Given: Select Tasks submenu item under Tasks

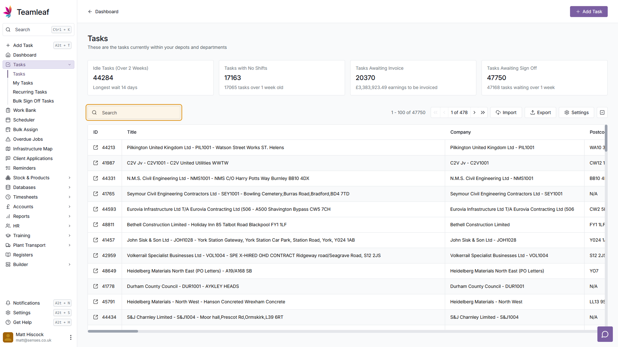Looking at the screenshot, I should pos(19,74).
